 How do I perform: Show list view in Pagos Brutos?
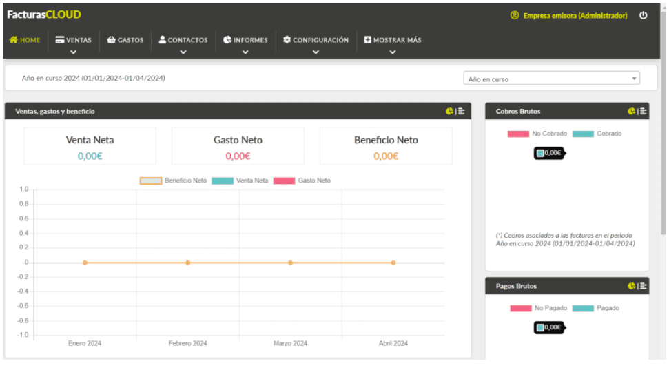(643, 286)
